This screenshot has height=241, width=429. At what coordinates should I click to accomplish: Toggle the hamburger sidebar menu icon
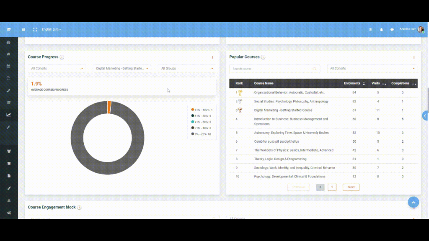click(x=23, y=30)
